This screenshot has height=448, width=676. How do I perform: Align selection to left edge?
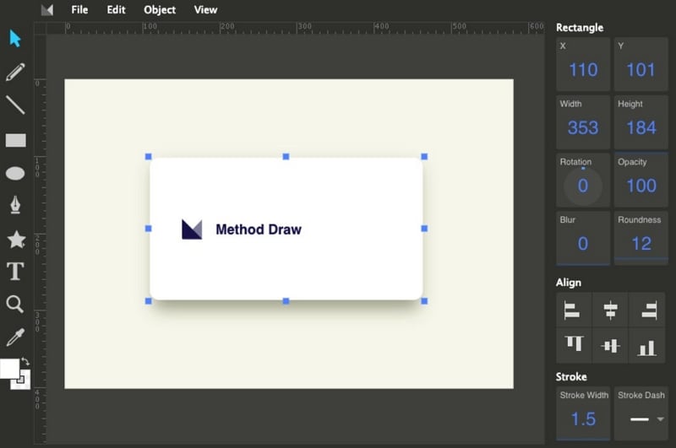pos(572,310)
